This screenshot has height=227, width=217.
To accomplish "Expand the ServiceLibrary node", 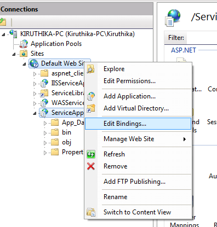I will coord(35,94).
